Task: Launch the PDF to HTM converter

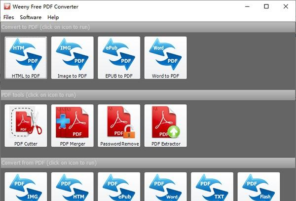Action: (x=73, y=187)
